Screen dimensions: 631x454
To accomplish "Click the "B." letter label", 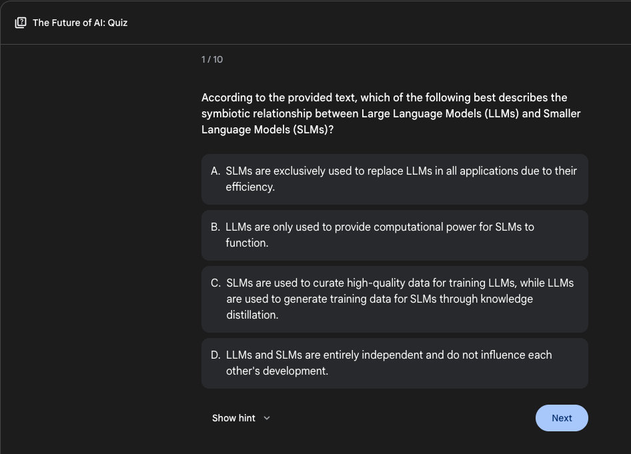I will [215, 227].
